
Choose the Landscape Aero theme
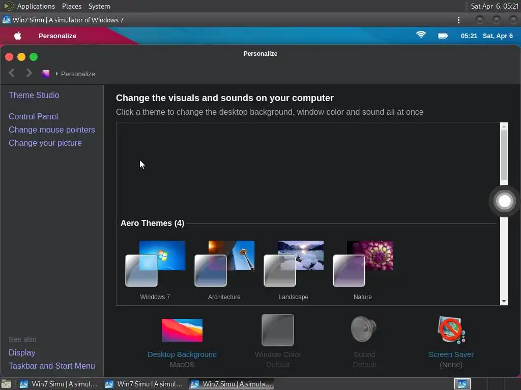294,264
